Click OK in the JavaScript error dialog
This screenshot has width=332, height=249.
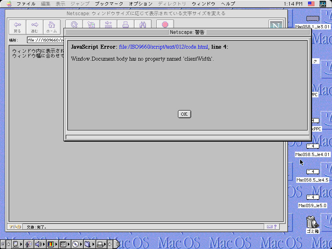tap(184, 114)
